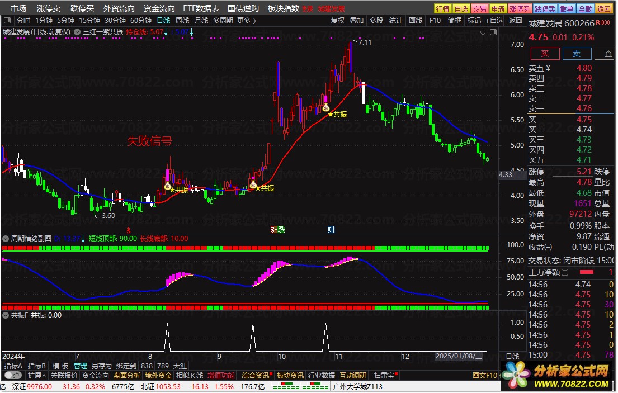
Task: Click the 复权 toolbar button
Action: pos(337,21)
